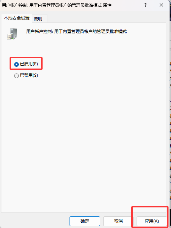Apply settings with 应用(A) button

coord(152,221)
